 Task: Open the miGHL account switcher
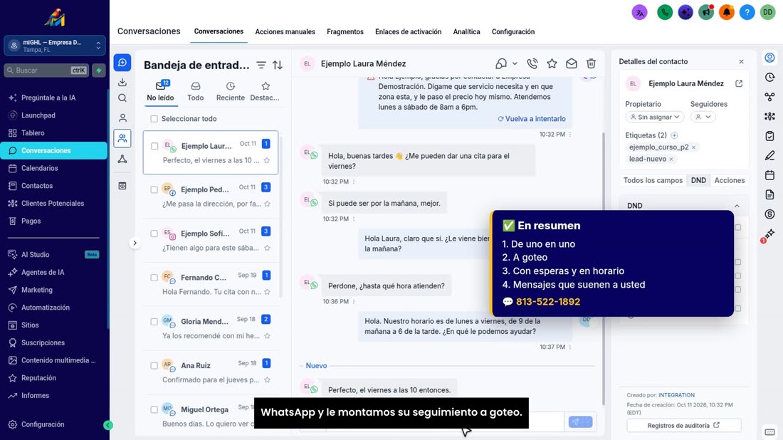click(x=55, y=46)
